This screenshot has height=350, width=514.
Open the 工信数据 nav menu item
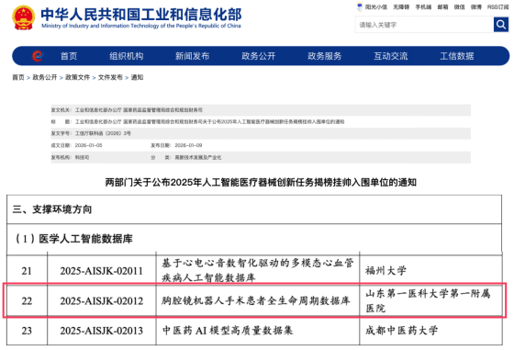point(457,56)
